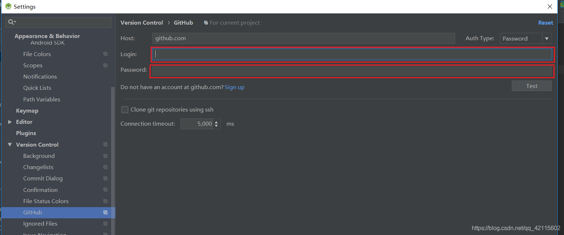Click the Android Studio icon in title bar
Viewport: 564px width, 235px height.
pyautogui.click(x=8, y=6)
